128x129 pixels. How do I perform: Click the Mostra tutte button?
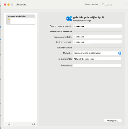[92, 5]
